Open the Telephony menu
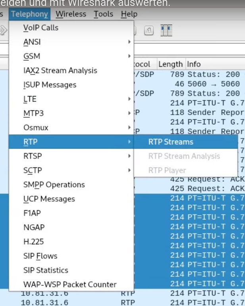 29,14
